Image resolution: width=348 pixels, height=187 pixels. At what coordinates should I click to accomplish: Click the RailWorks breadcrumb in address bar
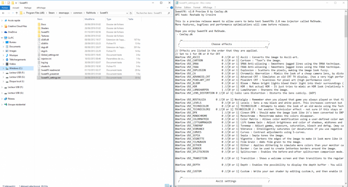[x=91, y=13]
